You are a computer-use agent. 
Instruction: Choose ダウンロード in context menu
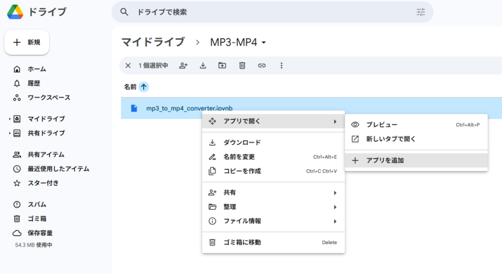[274, 142]
